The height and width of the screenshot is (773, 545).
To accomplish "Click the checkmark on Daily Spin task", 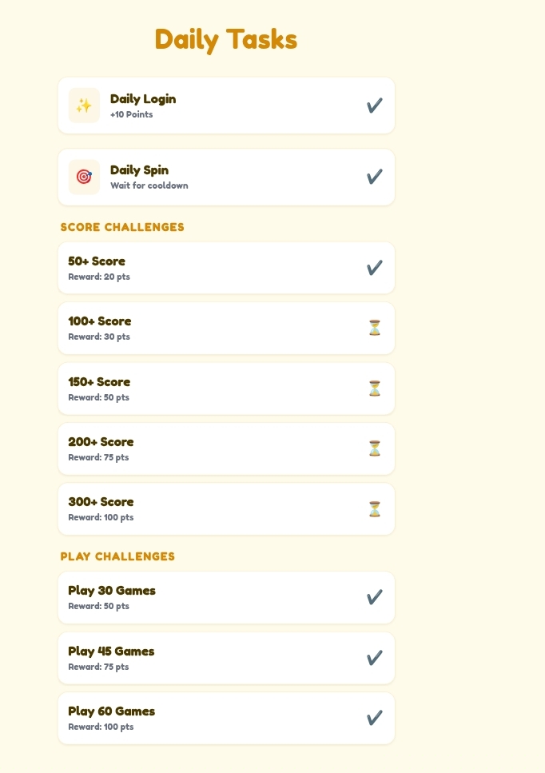I will (375, 177).
